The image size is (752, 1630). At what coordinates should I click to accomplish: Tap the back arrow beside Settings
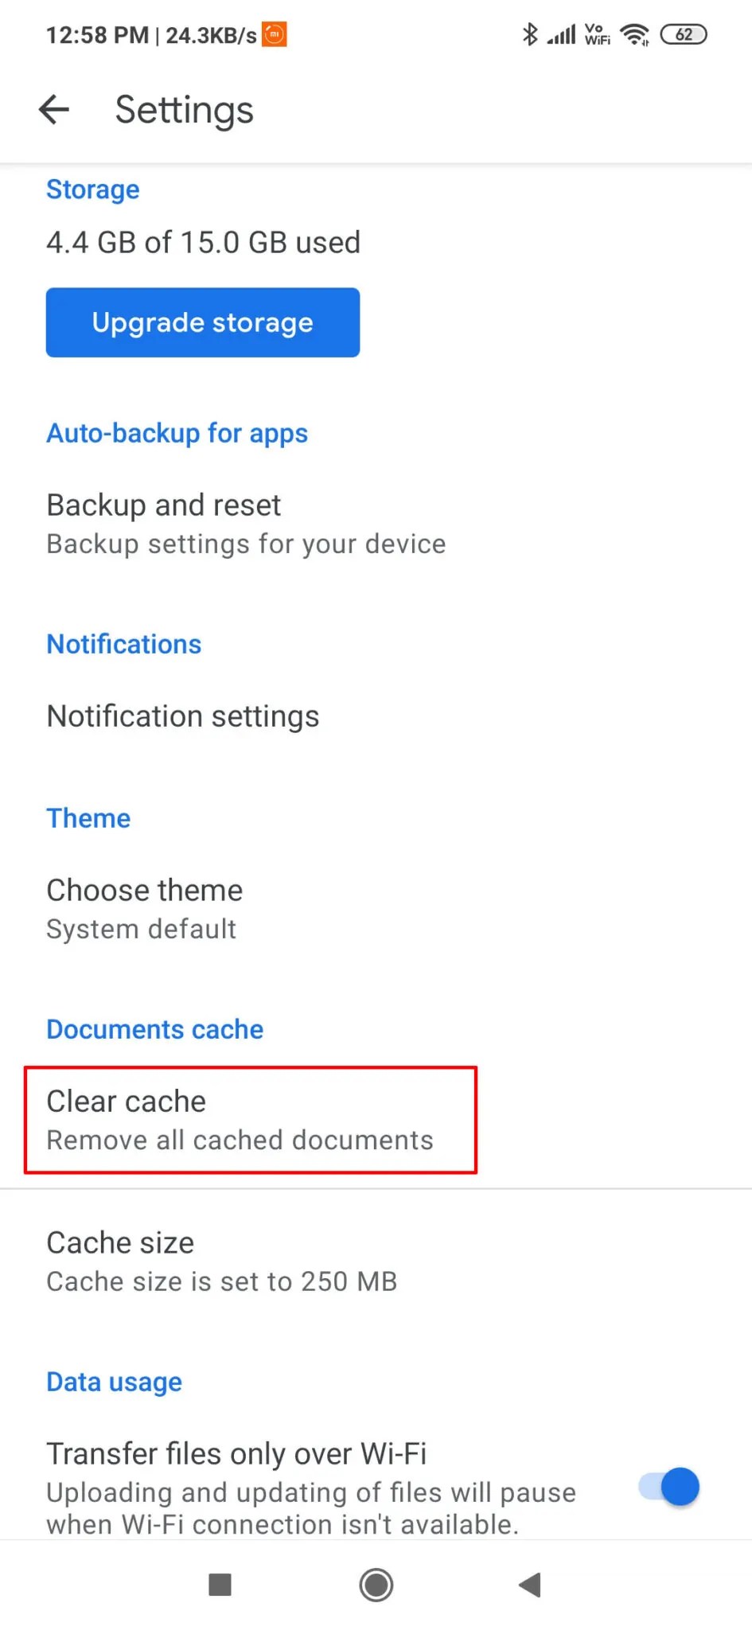click(53, 110)
